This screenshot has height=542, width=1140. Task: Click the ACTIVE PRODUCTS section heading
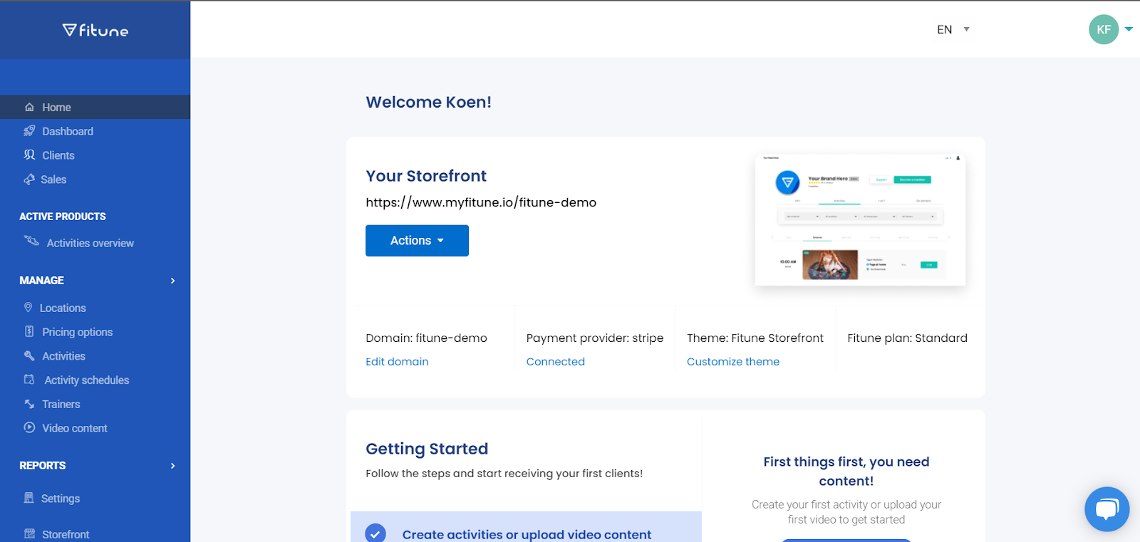point(63,217)
